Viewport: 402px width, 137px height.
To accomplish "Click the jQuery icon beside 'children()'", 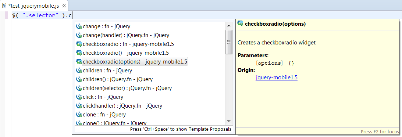I will tap(79, 79).
